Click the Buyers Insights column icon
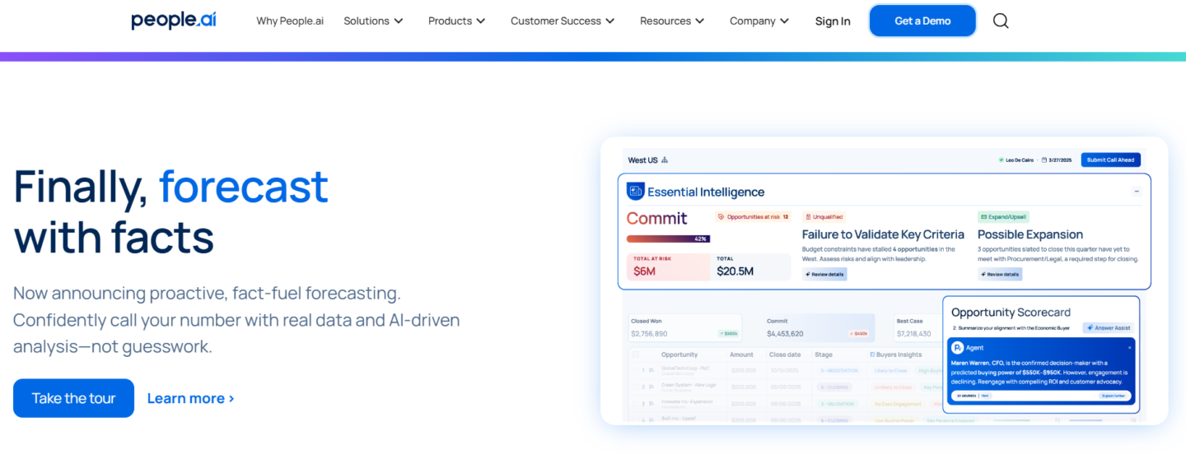 click(x=873, y=354)
